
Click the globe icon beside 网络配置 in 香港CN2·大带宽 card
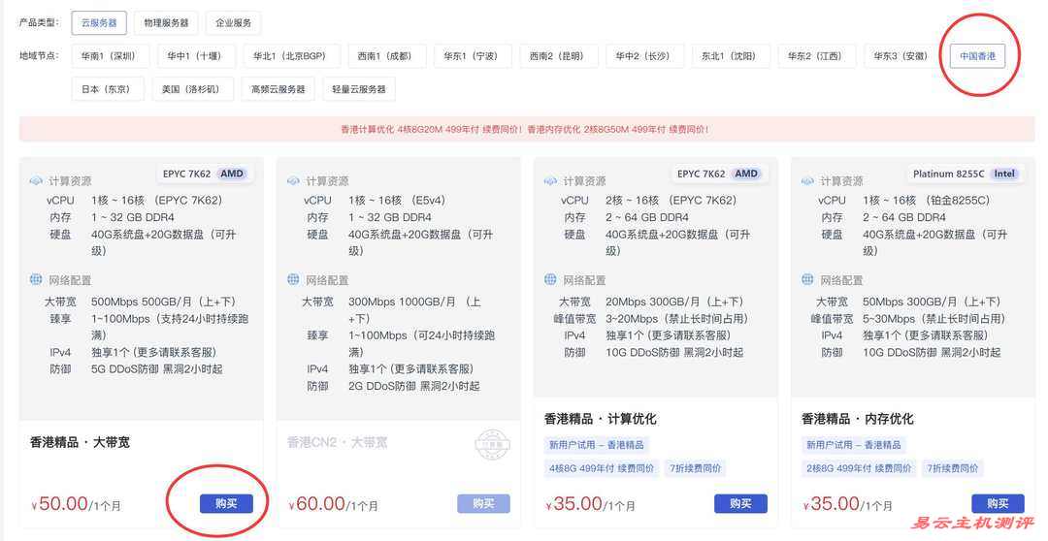click(x=293, y=279)
